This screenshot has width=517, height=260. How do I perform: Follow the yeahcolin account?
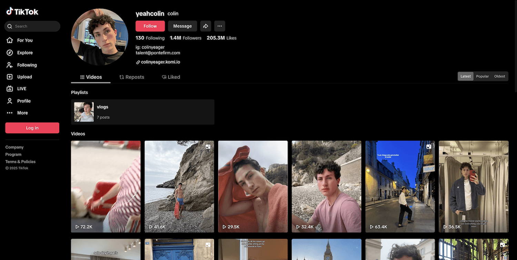(150, 26)
